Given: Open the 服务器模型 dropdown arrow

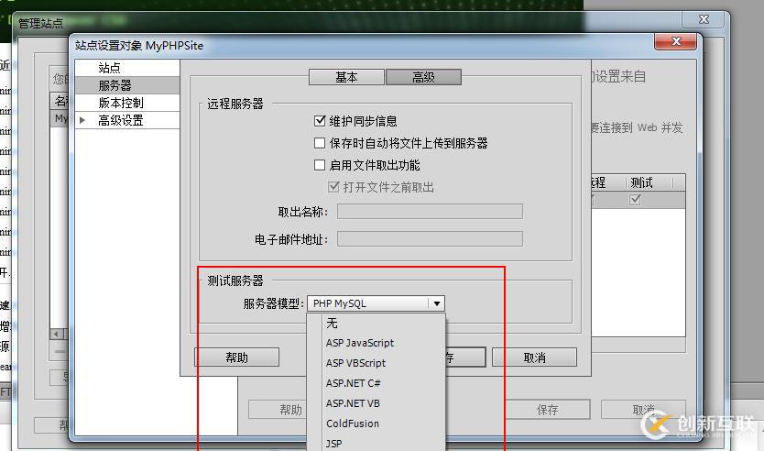Looking at the screenshot, I should (437, 303).
